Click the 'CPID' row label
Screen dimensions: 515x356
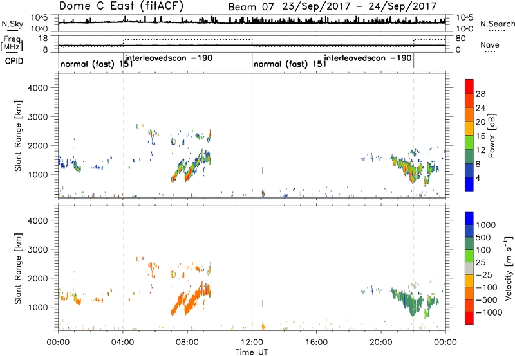(x=14, y=61)
